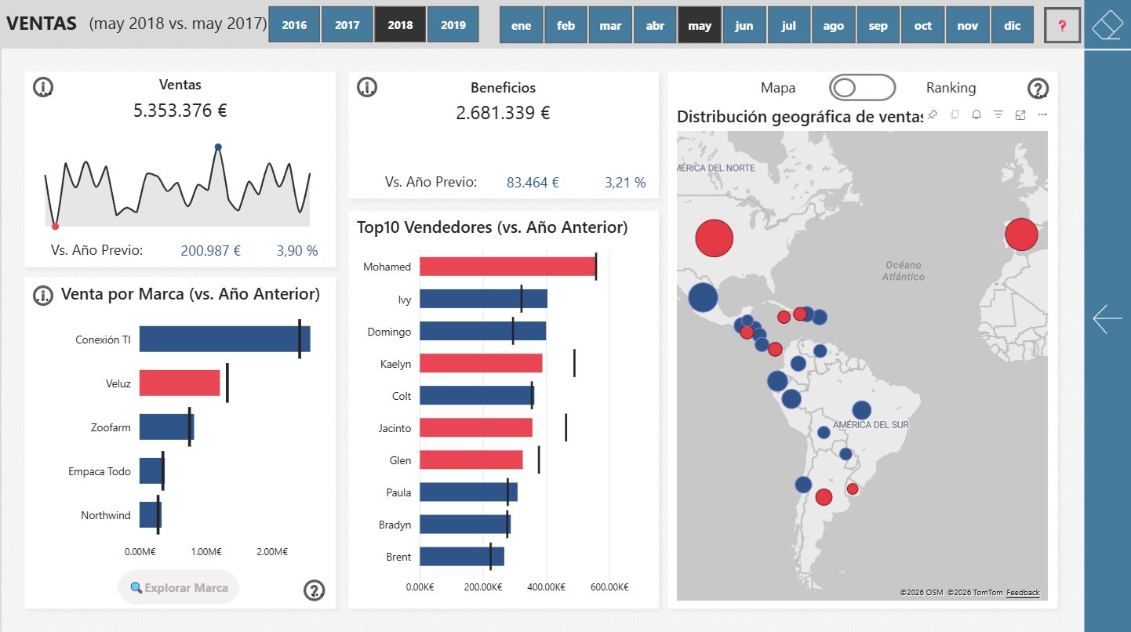Pin the map visual to a dashboard
The width and height of the screenshot is (1131, 632).
(x=932, y=114)
